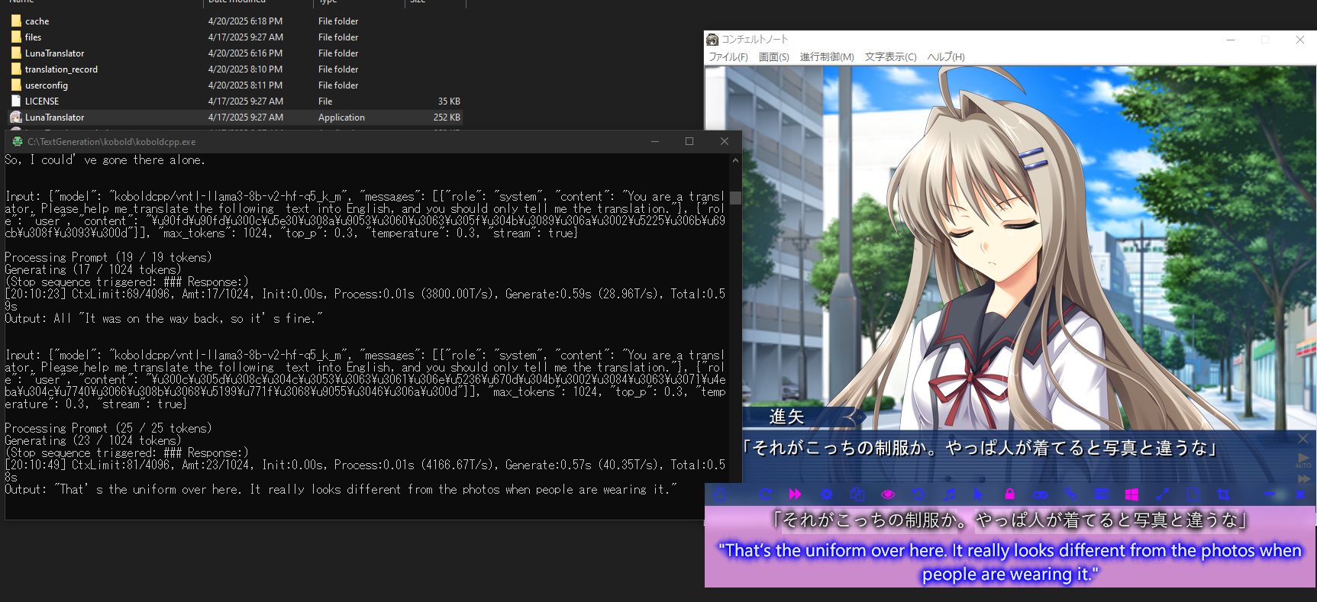
Task: Click the copy-text icon in LunaTranslator toolbar
Action: [x=857, y=494]
